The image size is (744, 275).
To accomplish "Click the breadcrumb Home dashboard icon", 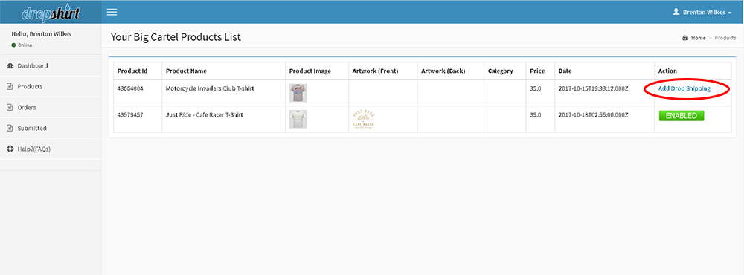I will [x=685, y=38].
